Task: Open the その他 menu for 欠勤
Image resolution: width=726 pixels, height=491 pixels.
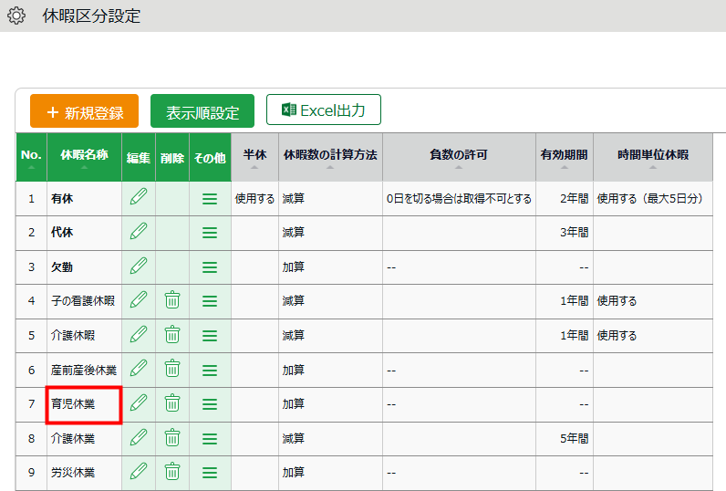Action: (209, 266)
